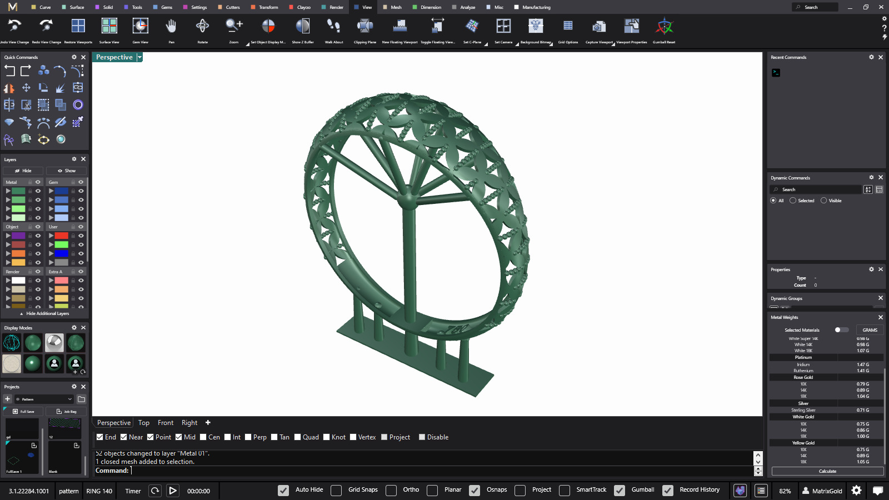The image size is (889, 500).
Task: Click the Capture Viewport camera icon
Action: (599, 26)
